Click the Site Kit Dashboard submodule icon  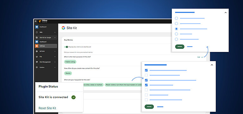(37, 42)
